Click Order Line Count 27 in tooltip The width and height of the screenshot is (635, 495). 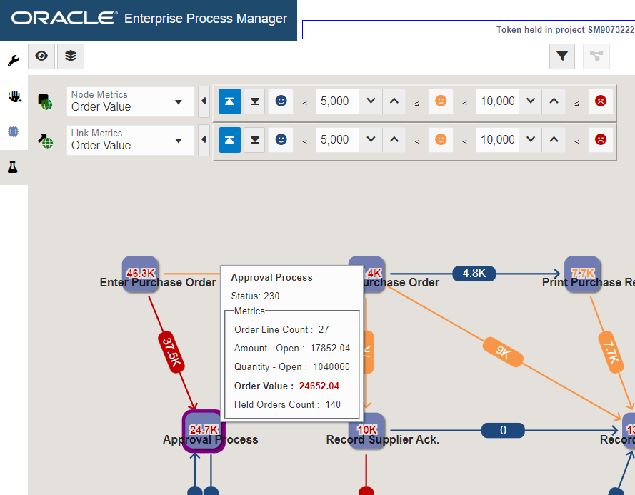[x=281, y=330]
